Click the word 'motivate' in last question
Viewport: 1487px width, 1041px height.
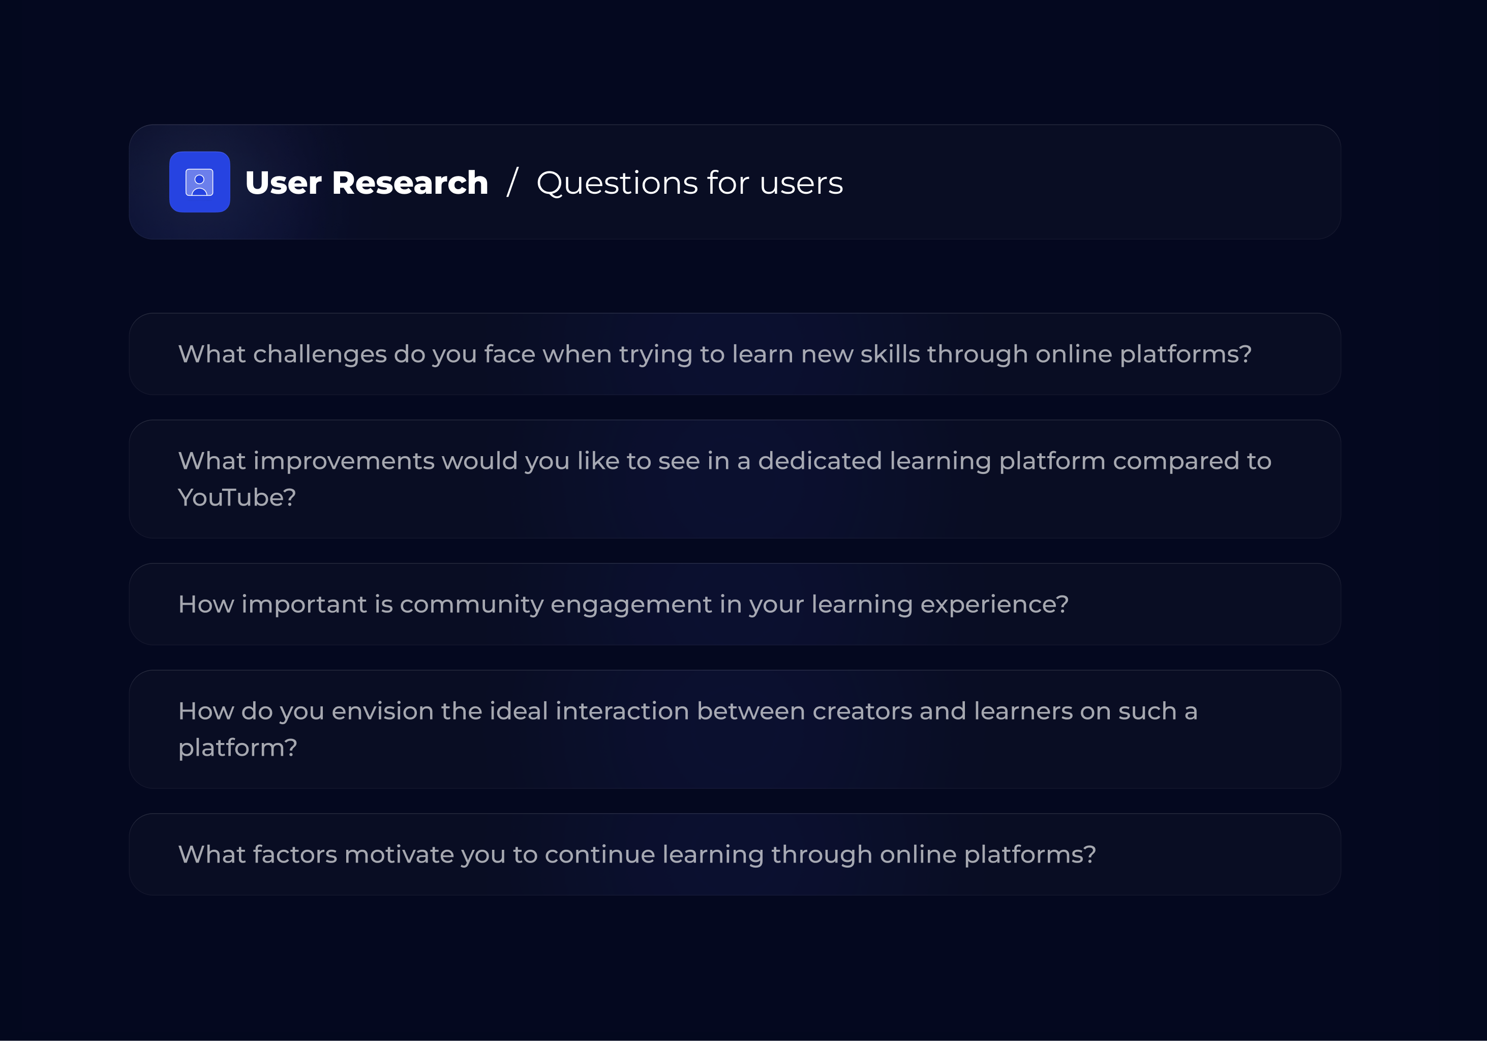coord(399,854)
